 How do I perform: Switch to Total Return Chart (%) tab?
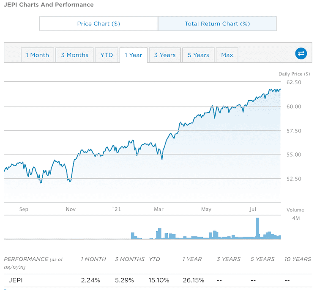click(217, 24)
